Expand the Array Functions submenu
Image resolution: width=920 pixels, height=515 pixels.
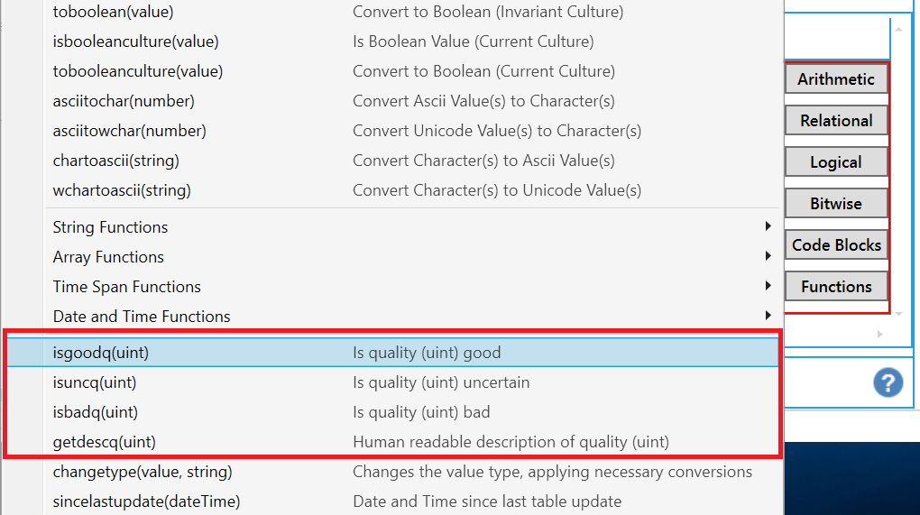pyautogui.click(x=108, y=257)
